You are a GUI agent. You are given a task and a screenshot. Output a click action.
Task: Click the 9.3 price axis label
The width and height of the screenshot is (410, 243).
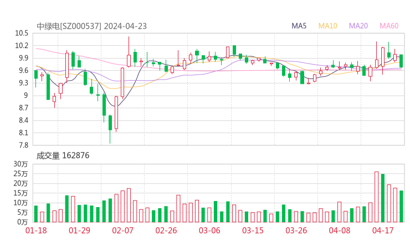tap(23, 83)
